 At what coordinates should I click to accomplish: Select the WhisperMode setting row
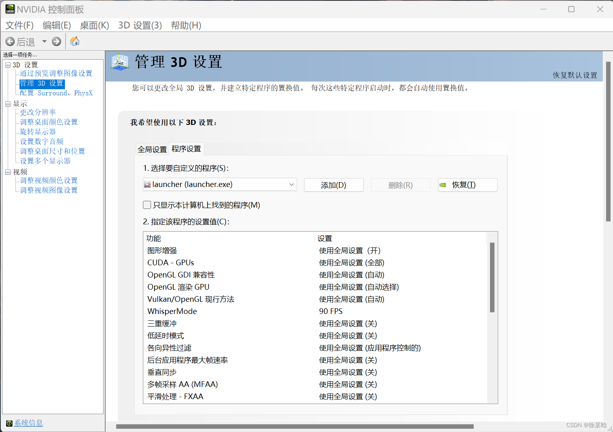pyautogui.click(x=315, y=312)
